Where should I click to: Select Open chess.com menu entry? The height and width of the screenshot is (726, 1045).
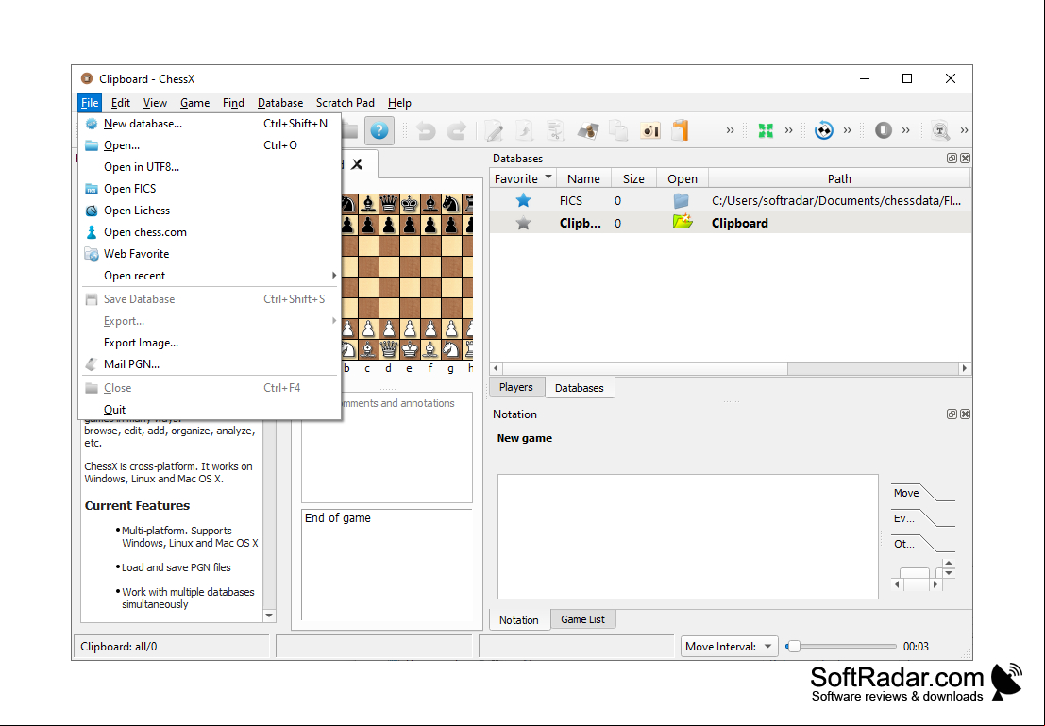coord(211,232)
